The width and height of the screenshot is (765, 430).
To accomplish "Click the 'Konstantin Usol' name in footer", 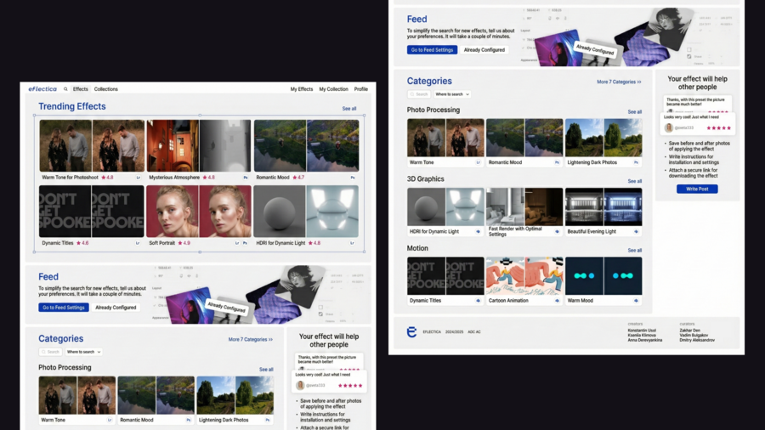I will pyautogui.click(x=642, y=331).
